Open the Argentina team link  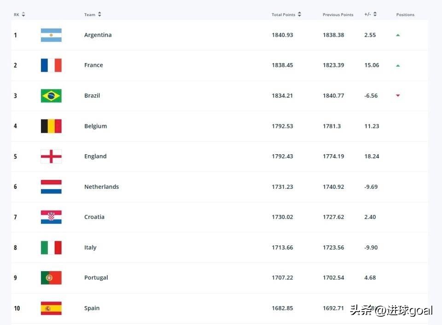[98, 35]
